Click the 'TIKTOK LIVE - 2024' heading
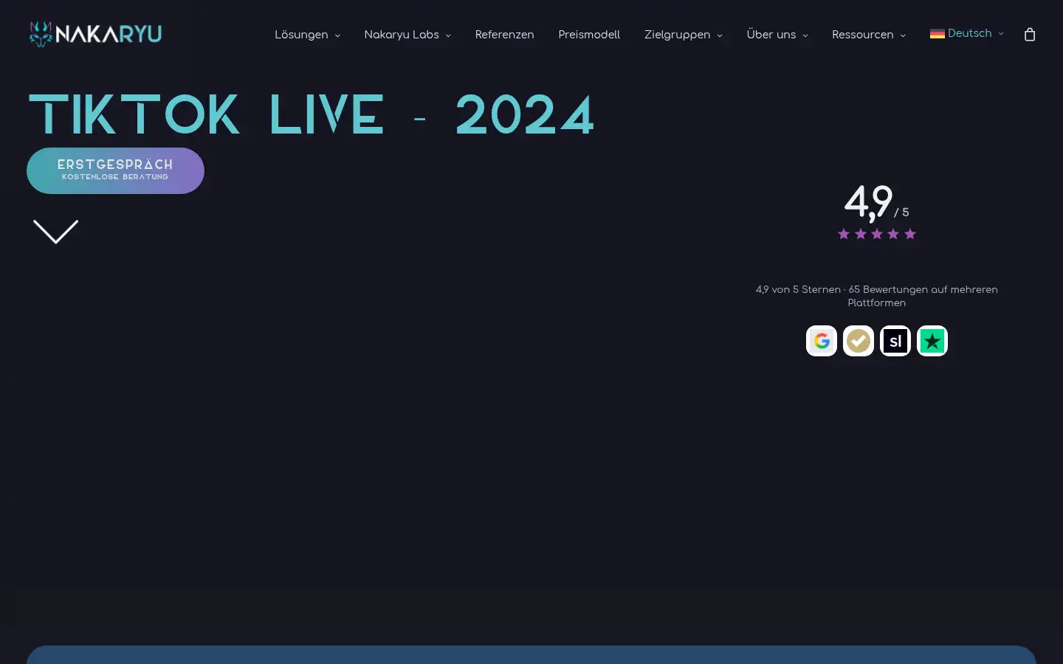This screenshot has width=1063, height=664. (x=311, y=115)
